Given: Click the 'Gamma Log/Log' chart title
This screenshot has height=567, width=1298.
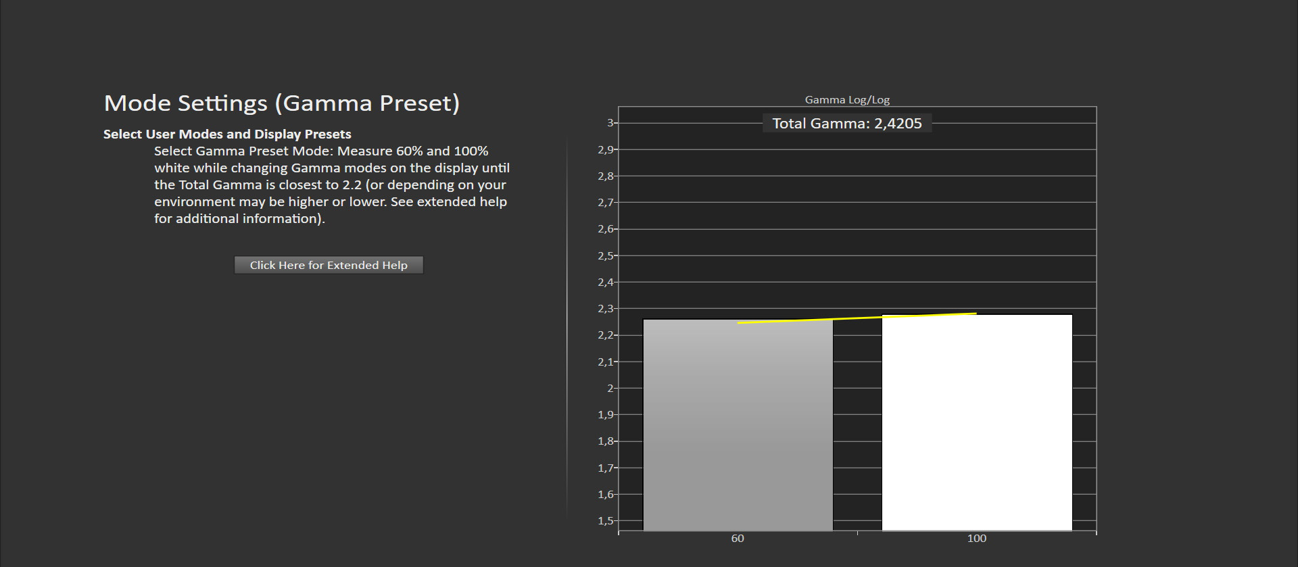Looking at the screenshot, I should (846, 100).
